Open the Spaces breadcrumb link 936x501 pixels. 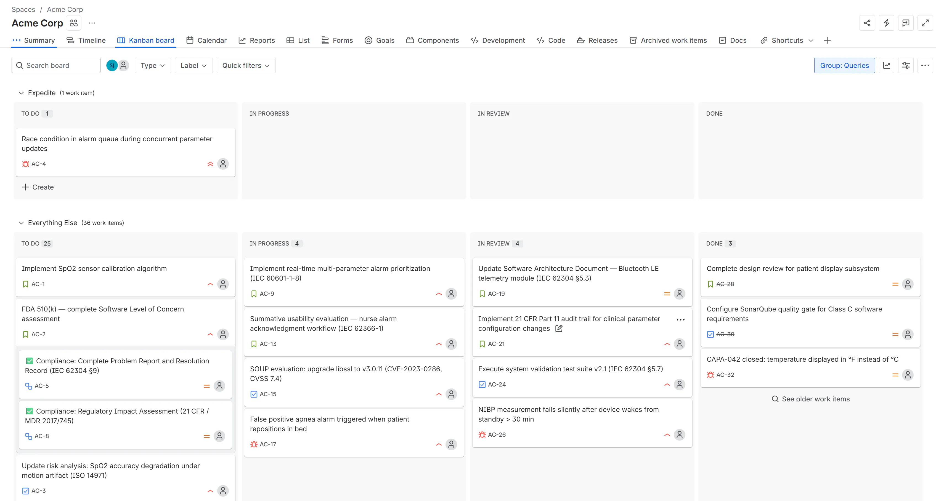coord(23,9)
